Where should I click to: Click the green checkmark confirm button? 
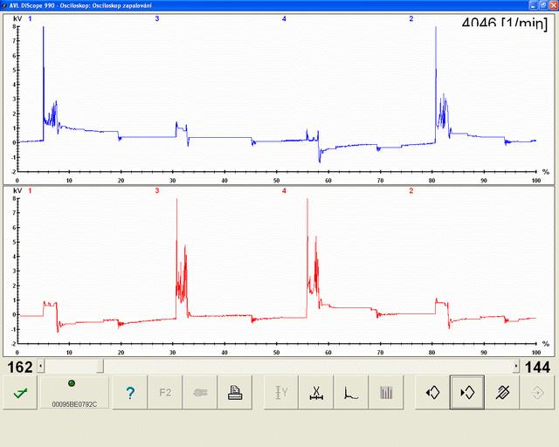coord(19,393)
